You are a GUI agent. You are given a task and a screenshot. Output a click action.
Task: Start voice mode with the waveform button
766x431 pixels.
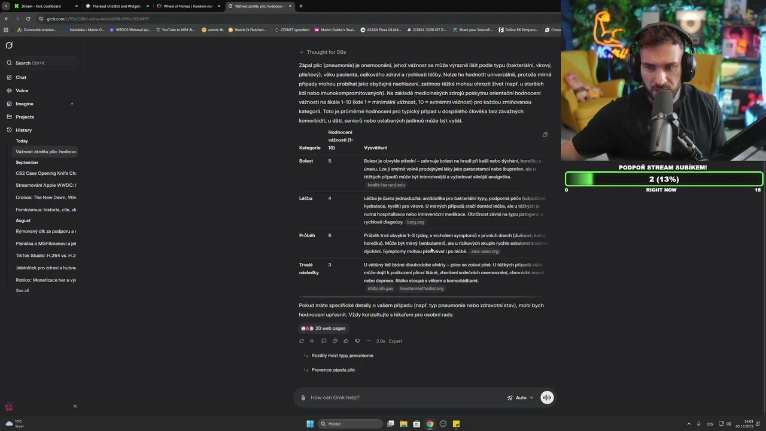click(547, 397)
